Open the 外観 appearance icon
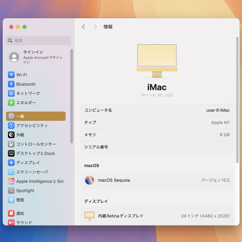 11,135
